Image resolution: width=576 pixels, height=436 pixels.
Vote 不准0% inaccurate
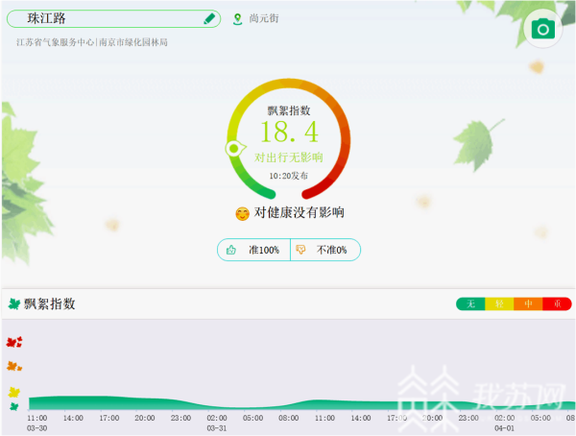(325, 250)
